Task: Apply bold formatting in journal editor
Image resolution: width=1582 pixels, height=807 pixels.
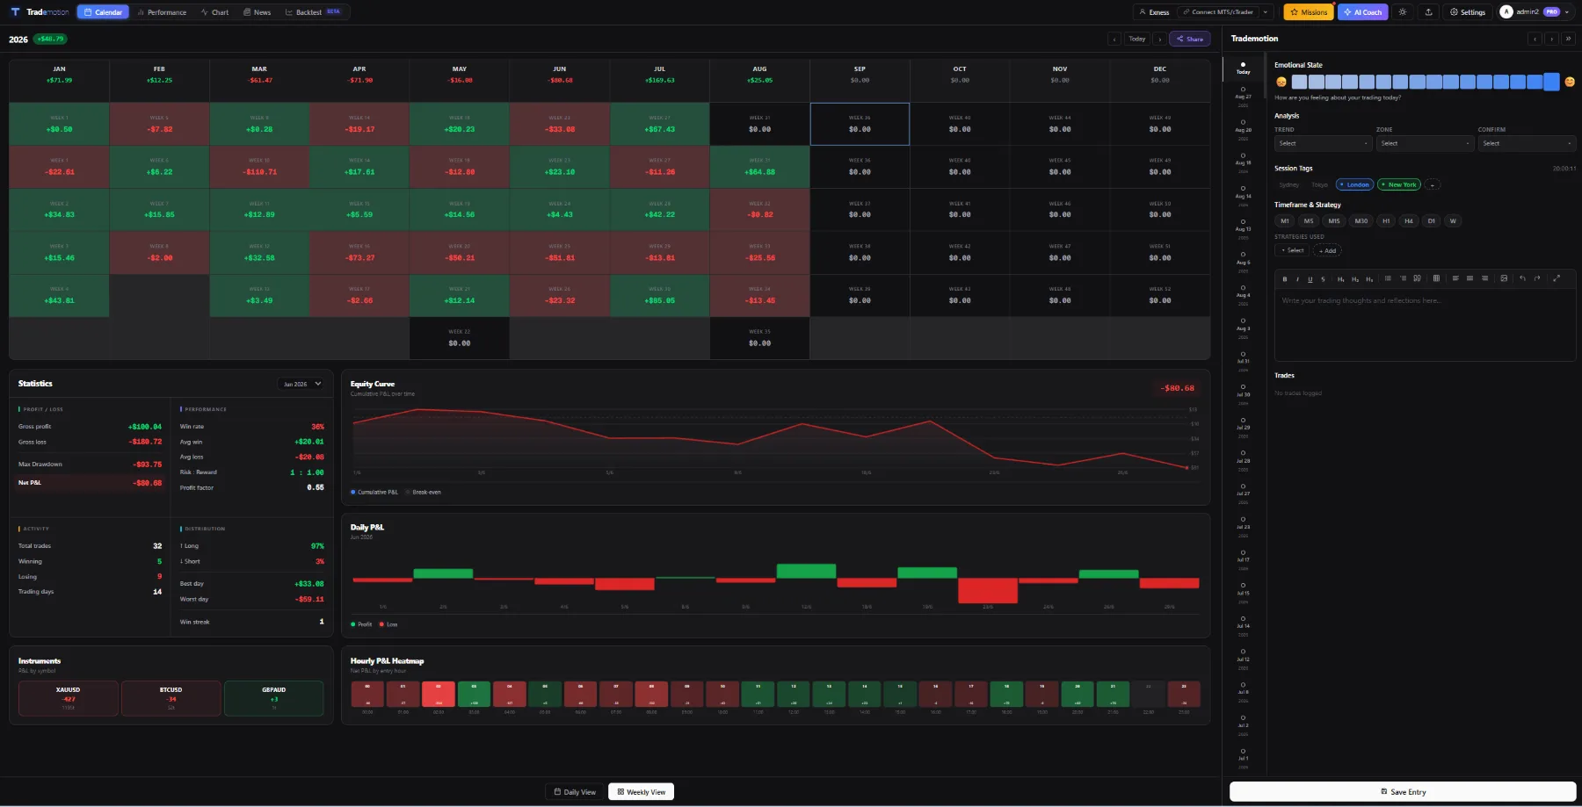Action: pos(1285,278)
